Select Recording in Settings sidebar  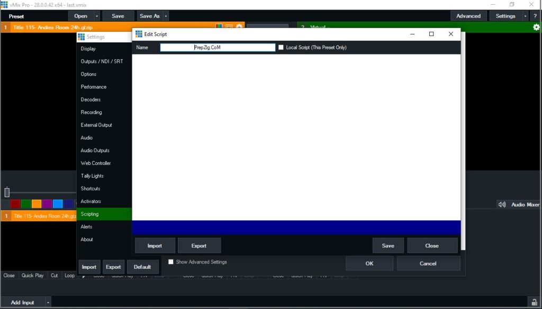pos(104,112)
